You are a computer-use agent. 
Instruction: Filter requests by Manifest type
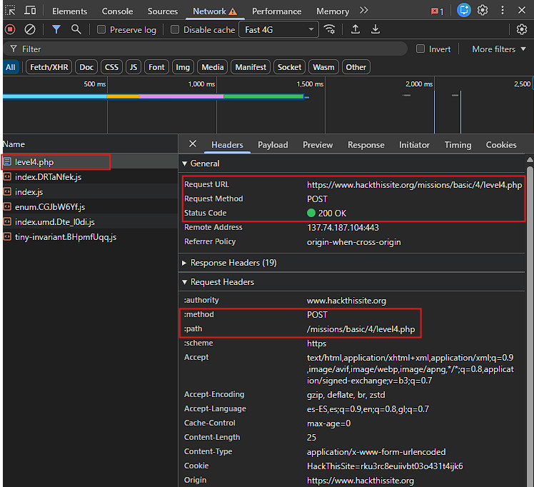click(x=251, y=67)
